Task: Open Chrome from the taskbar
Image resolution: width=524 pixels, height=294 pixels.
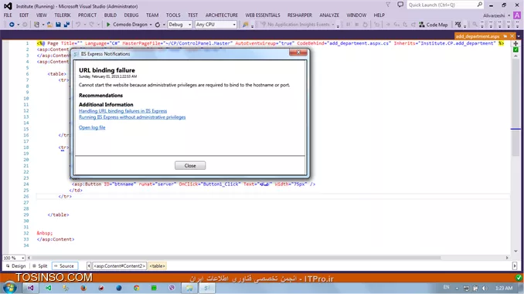Action: click(x=136, y=288)
